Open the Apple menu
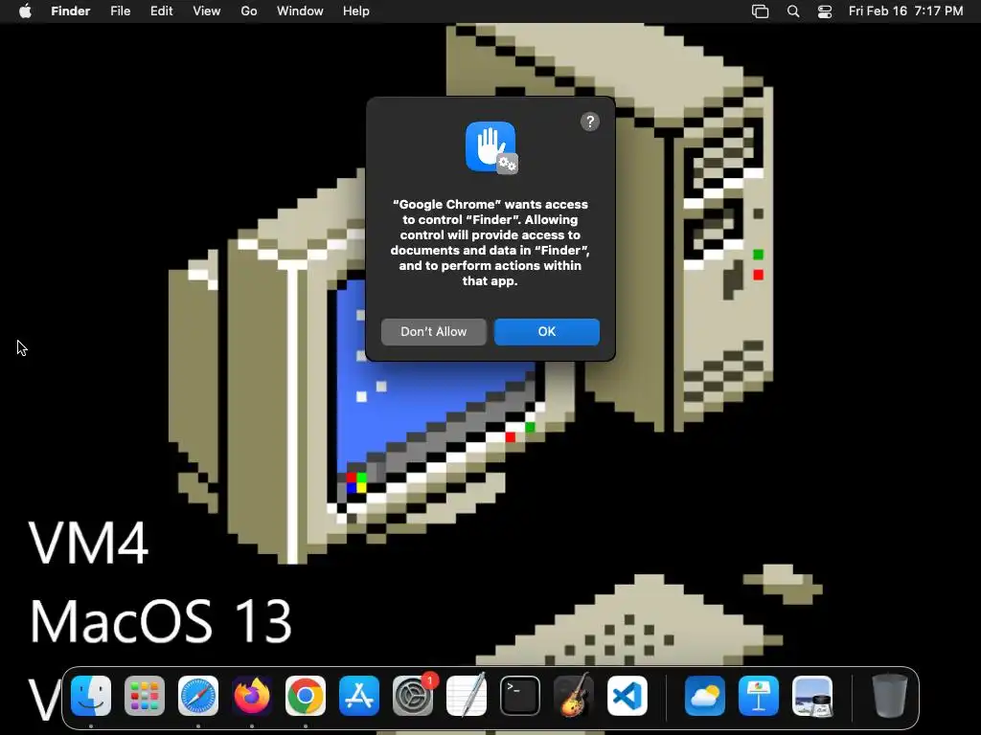 (25, 11)
